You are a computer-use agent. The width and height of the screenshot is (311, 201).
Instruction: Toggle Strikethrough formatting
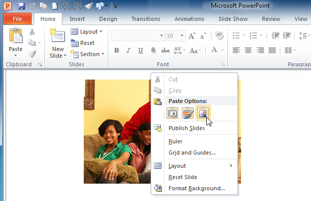click(x=165, y=51)
